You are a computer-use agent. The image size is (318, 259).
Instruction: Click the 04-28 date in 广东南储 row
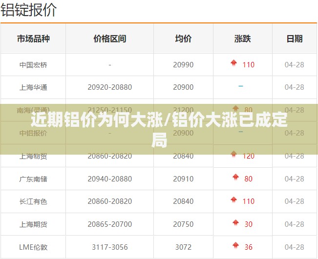[x=295, y=179]
